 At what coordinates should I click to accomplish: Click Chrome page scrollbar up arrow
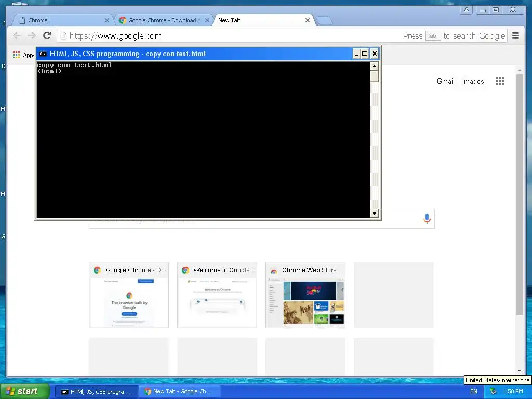pyautogui.click(x=520, y=70)
